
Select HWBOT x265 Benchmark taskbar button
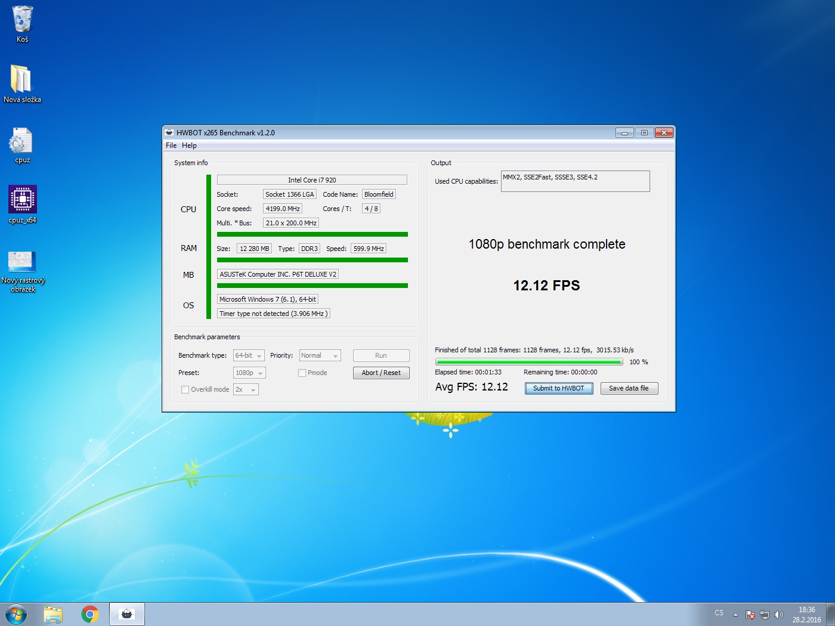[x=126, y=615]
